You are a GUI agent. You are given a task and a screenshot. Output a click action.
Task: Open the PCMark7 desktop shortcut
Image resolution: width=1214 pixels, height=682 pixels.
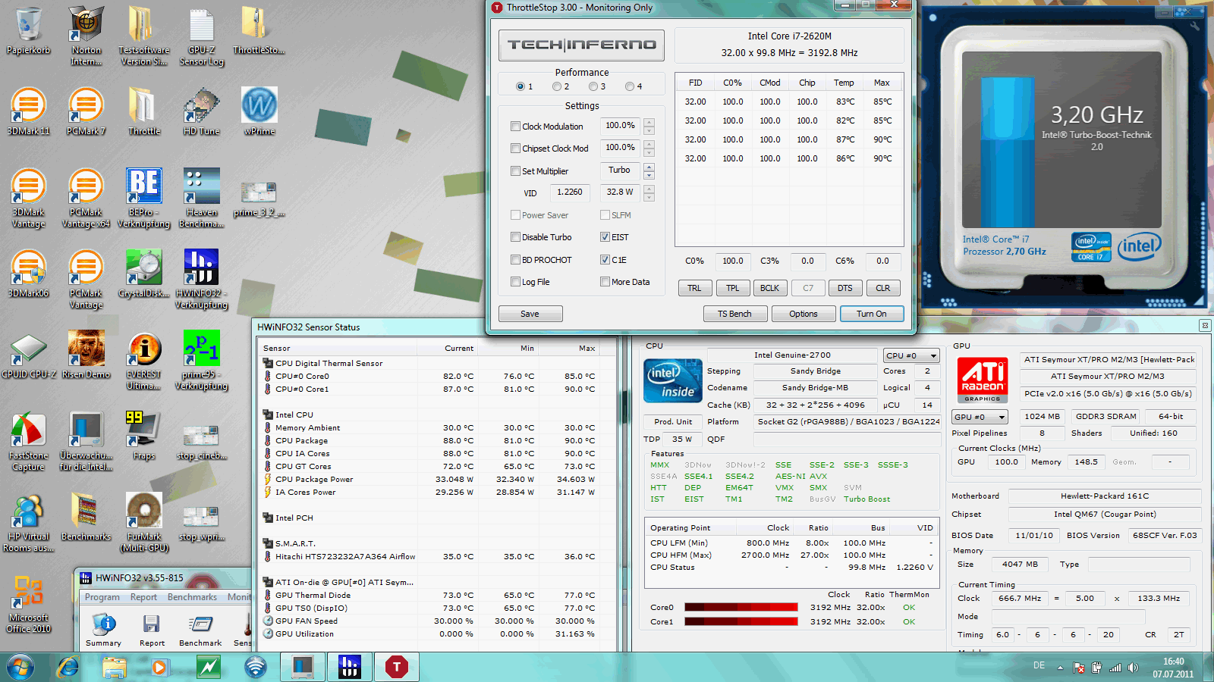tap(86, 111)
